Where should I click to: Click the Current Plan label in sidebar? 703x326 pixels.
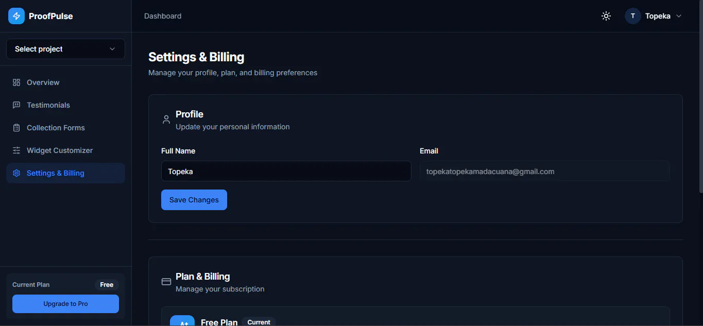[31, 285]
